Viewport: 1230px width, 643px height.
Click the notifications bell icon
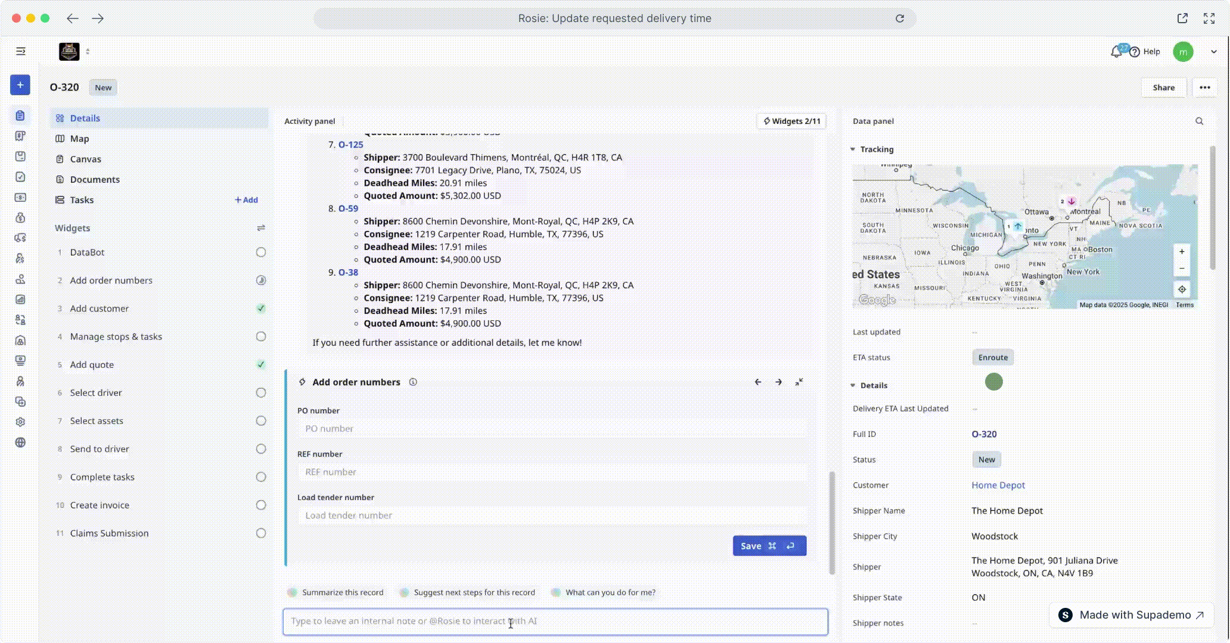point(1117,52)
